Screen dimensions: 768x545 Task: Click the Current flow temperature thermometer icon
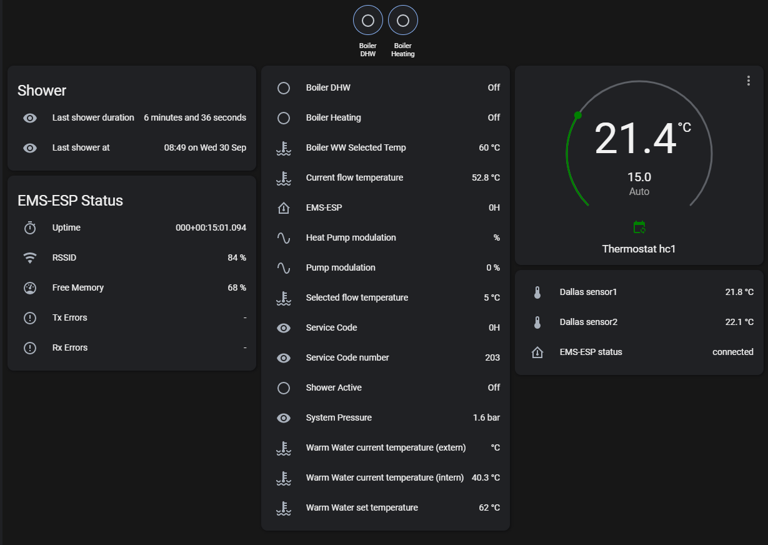[x=284, y=178]
